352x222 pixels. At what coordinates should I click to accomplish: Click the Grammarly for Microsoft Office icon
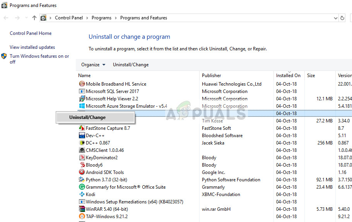pos(82,187)
